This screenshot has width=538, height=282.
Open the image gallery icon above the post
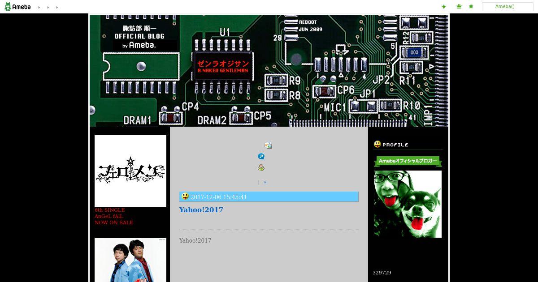(268, 145)
